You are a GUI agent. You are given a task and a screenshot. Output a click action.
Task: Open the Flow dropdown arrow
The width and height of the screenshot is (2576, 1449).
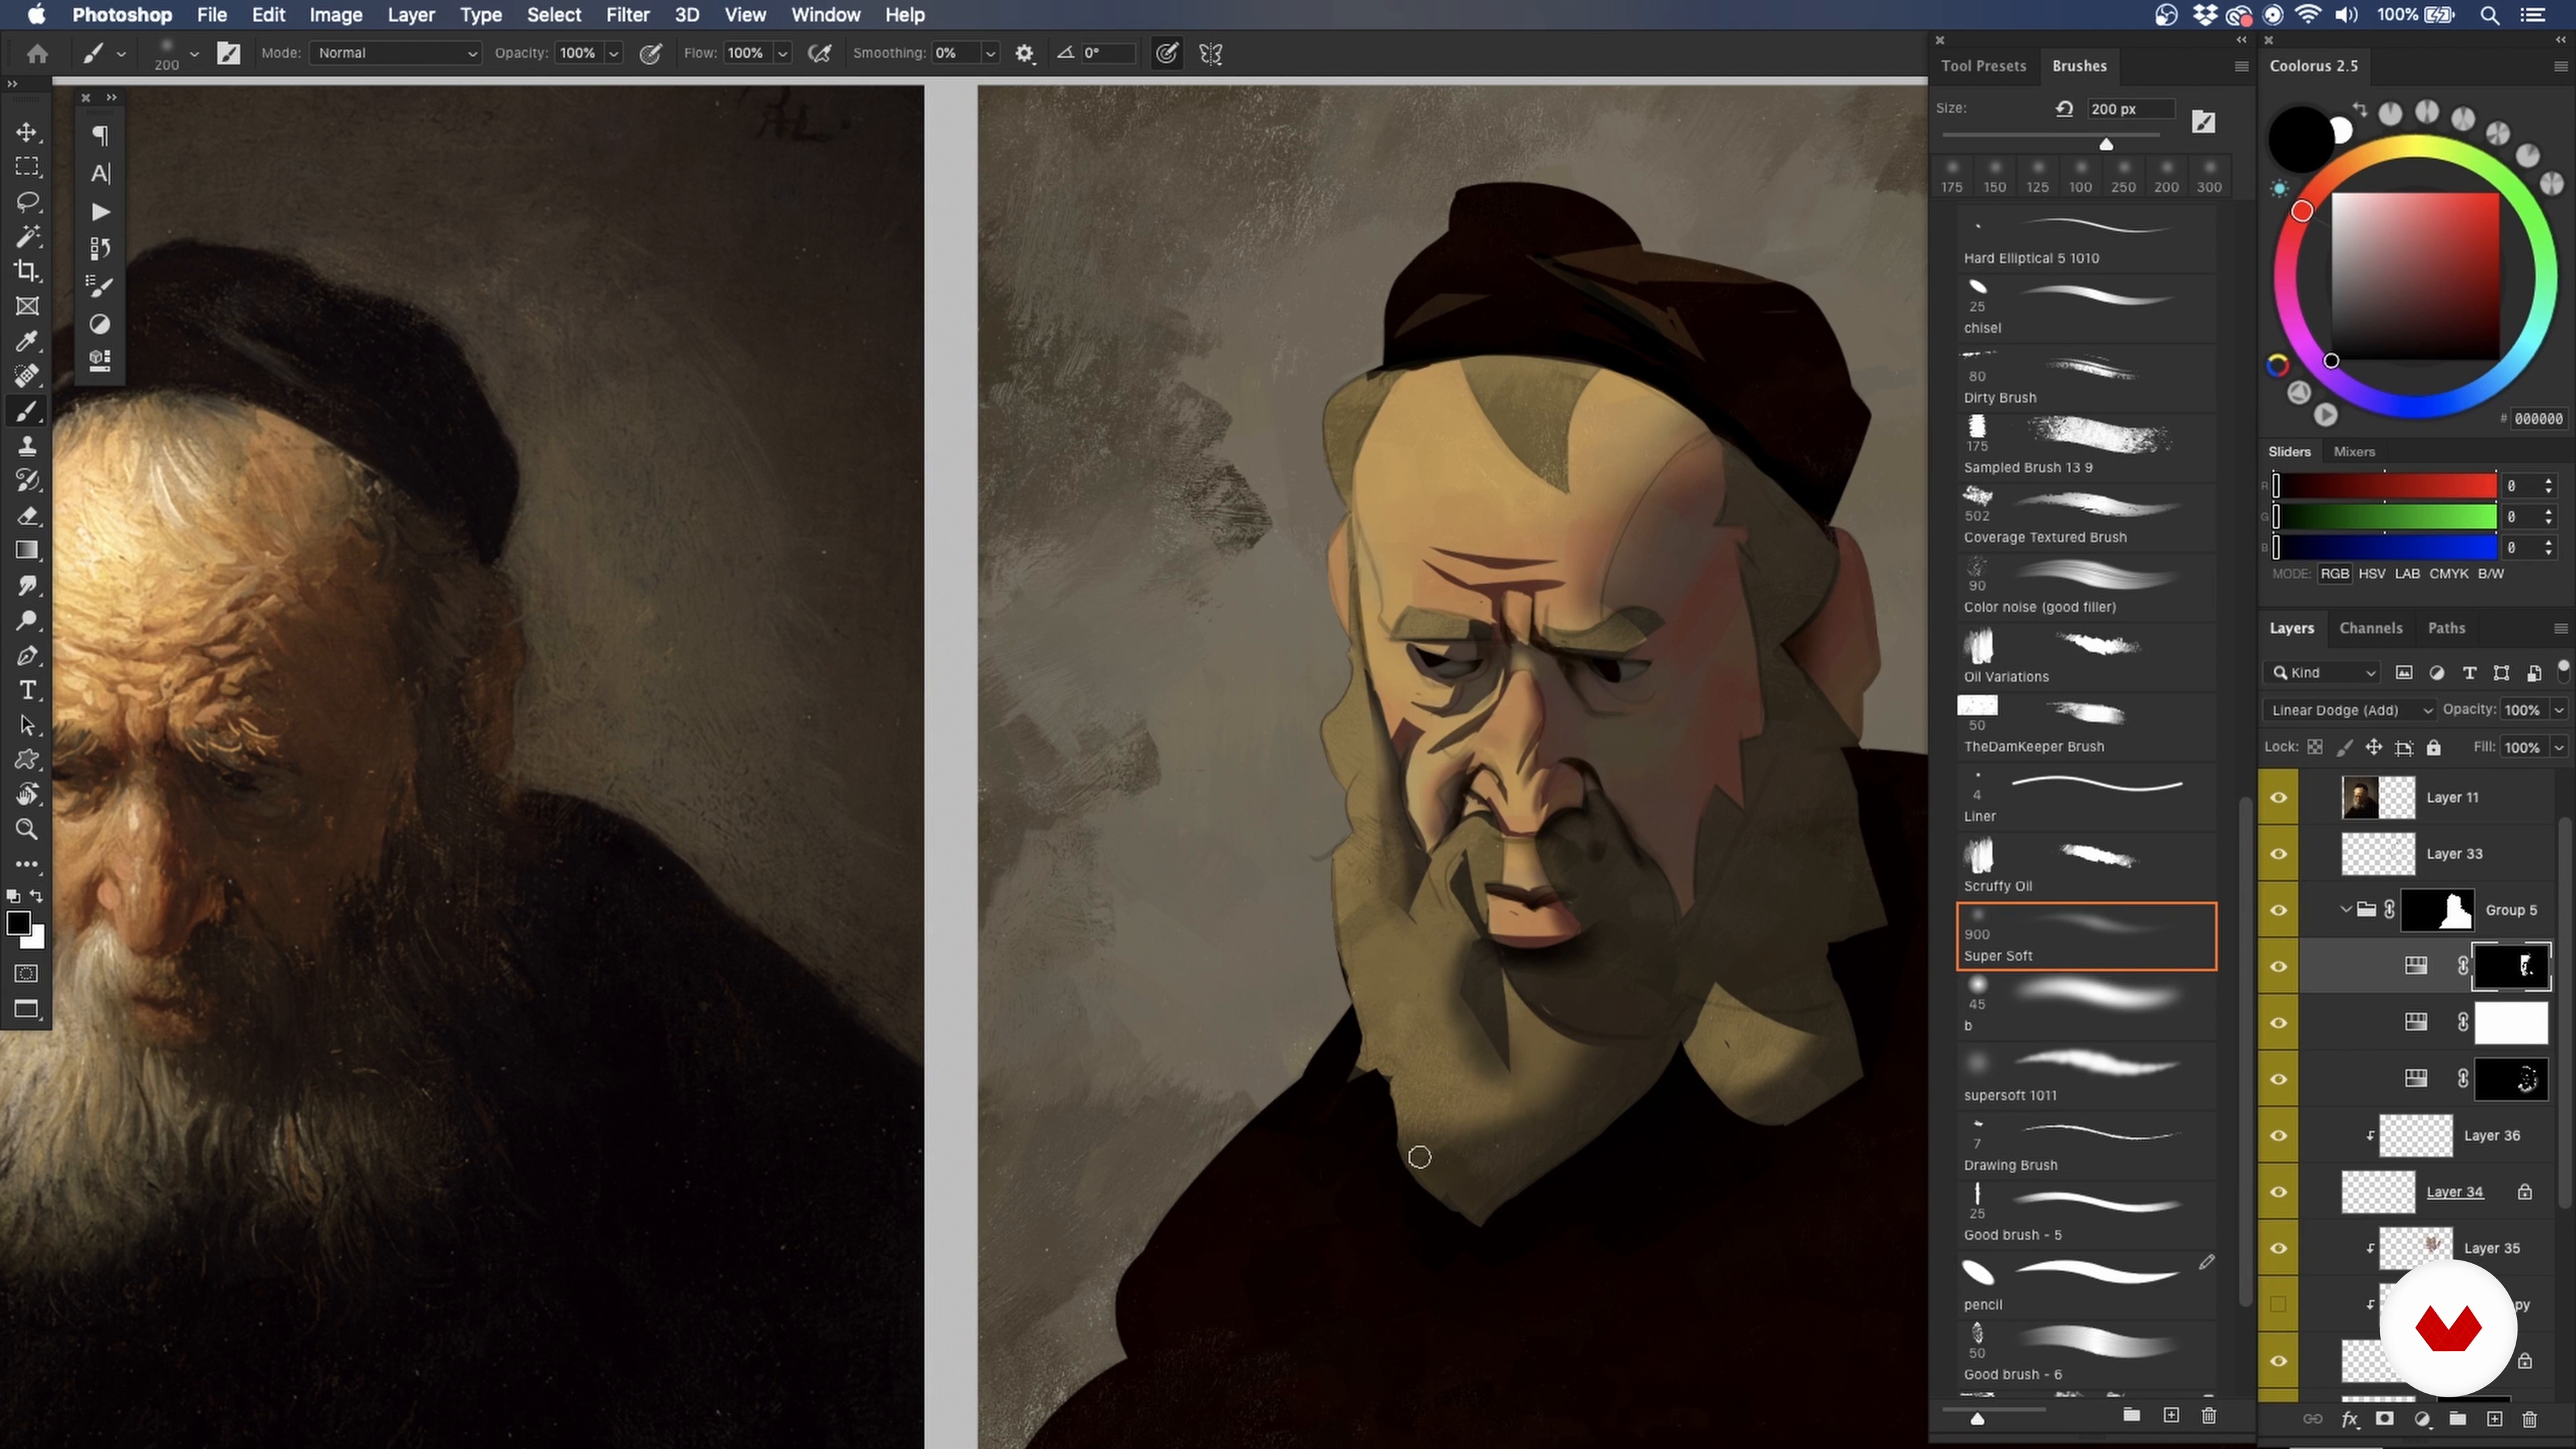pos(783,54)
